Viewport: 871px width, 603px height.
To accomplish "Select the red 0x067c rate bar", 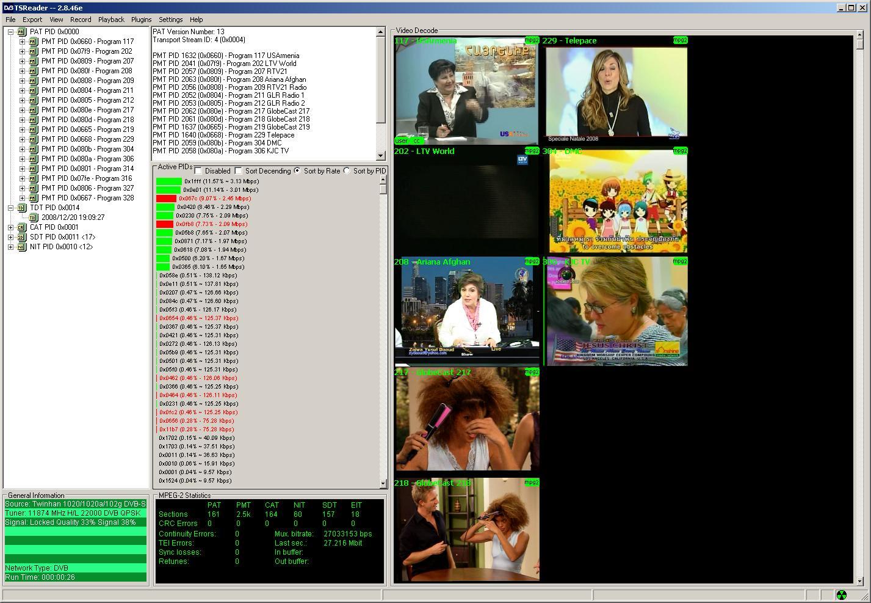I will (x=166, y=199).
